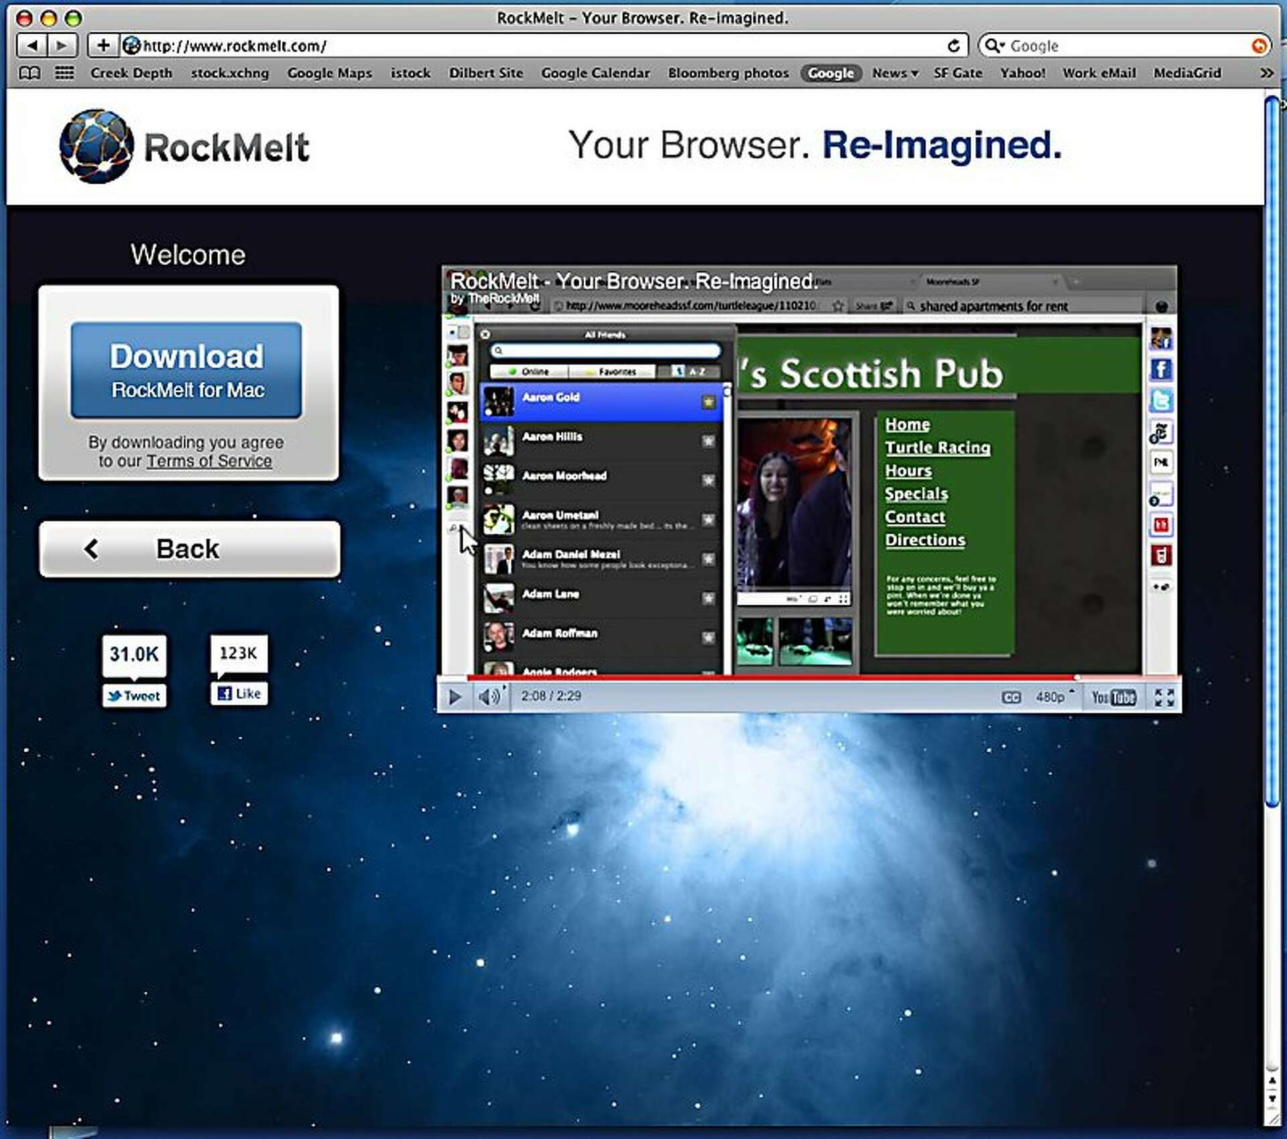The width and height of the screenshot is (1287, 1139).
Task: Open the Terms of Service link
Action: coord(209,461)
